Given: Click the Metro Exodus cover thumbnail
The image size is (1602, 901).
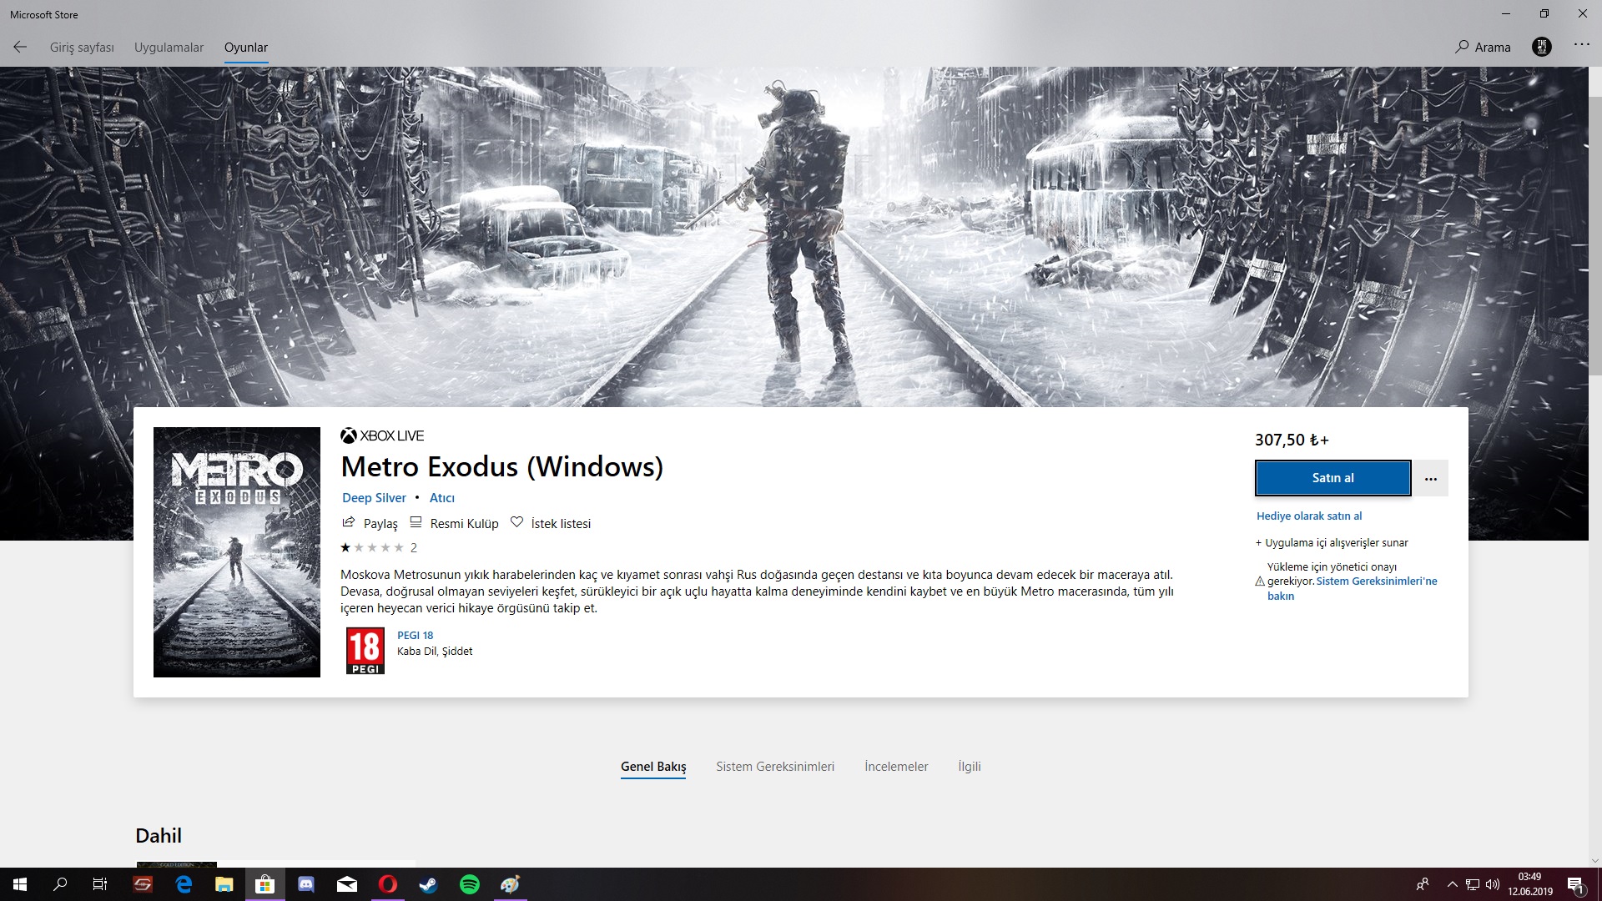Looking at the screenshot, I should pos(237,552).
